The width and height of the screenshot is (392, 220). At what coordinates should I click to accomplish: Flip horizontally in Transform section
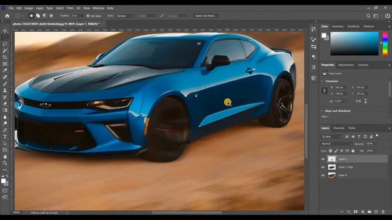(358, 101)
